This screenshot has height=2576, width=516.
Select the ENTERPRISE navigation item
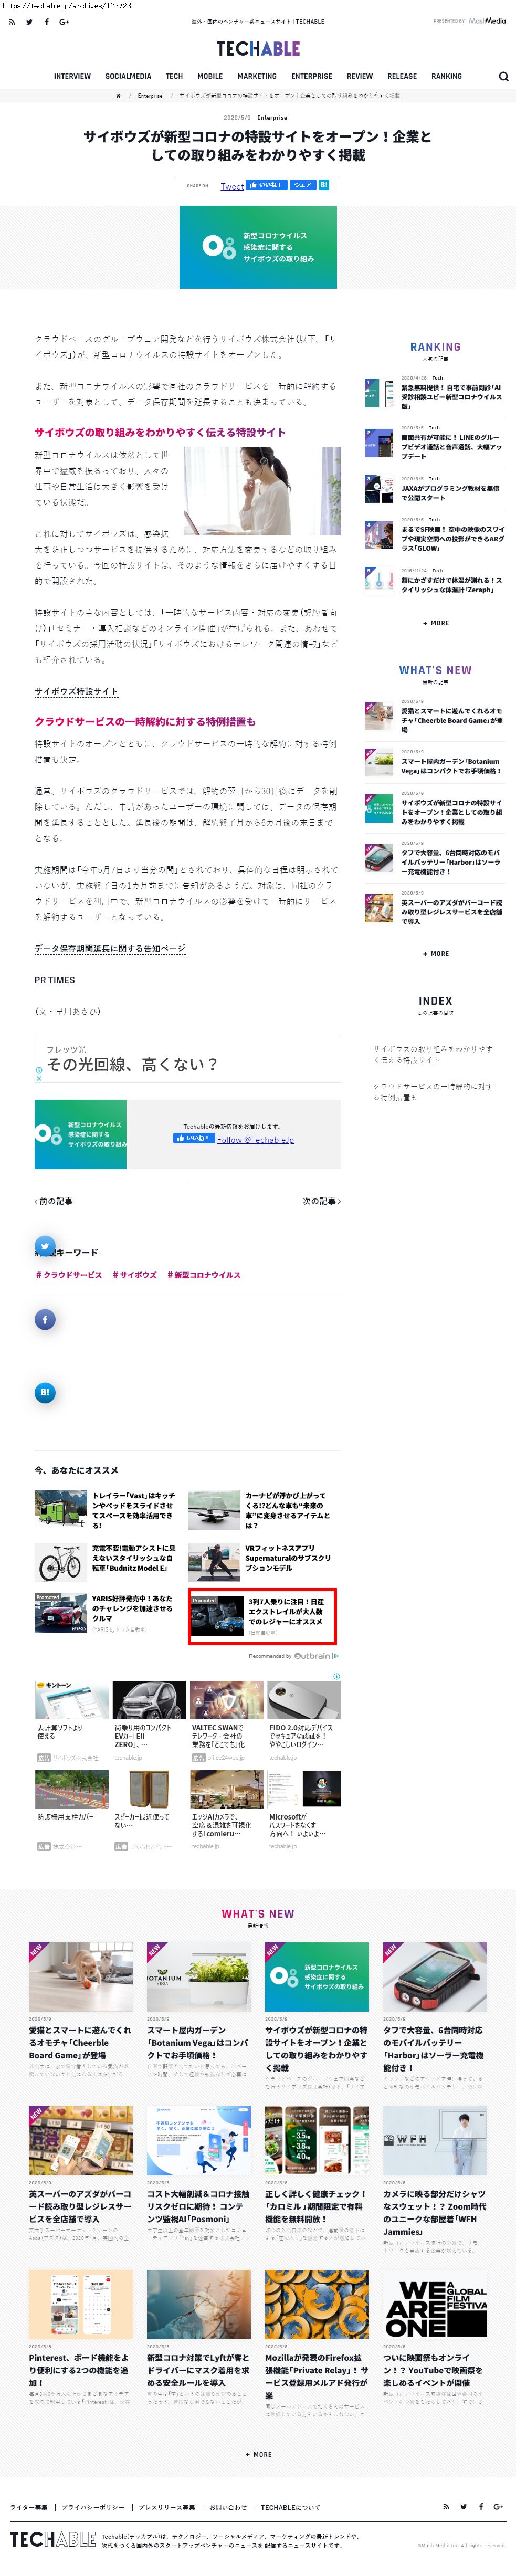tap(311, 76)
